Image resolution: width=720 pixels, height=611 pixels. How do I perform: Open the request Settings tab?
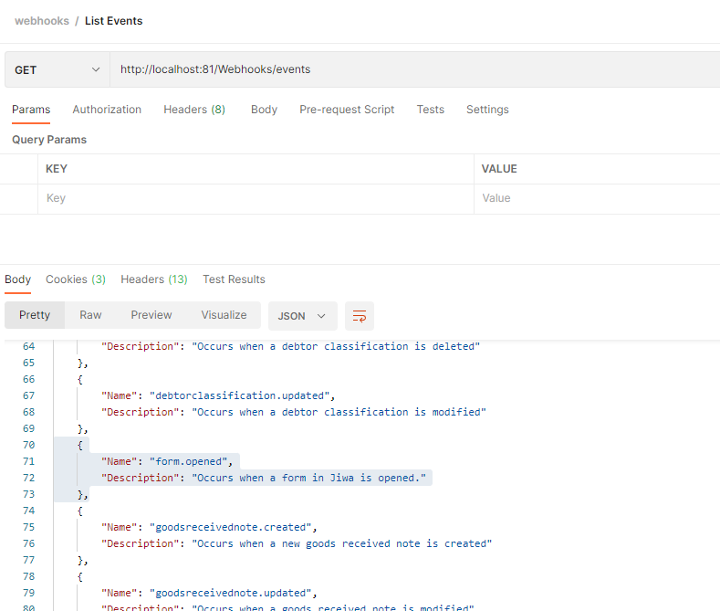(487, 110)
